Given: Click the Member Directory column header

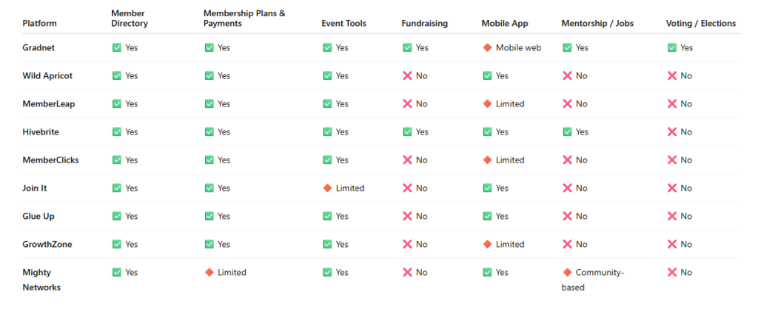Looking at the screenshot, I should [x=129, y=18].
